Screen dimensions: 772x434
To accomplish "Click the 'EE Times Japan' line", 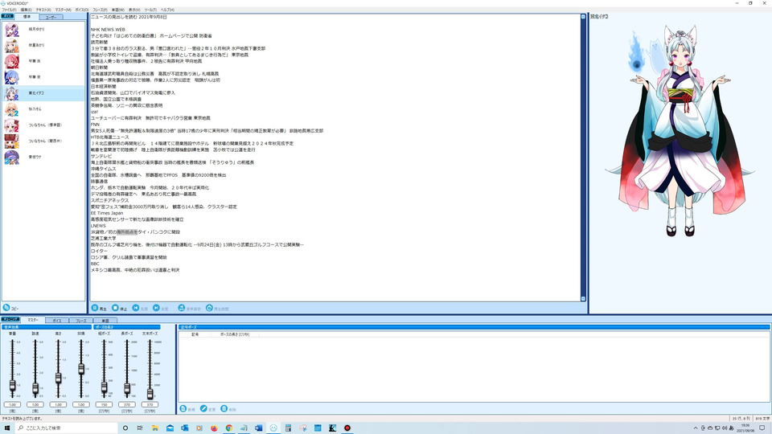I will (107, 213).
